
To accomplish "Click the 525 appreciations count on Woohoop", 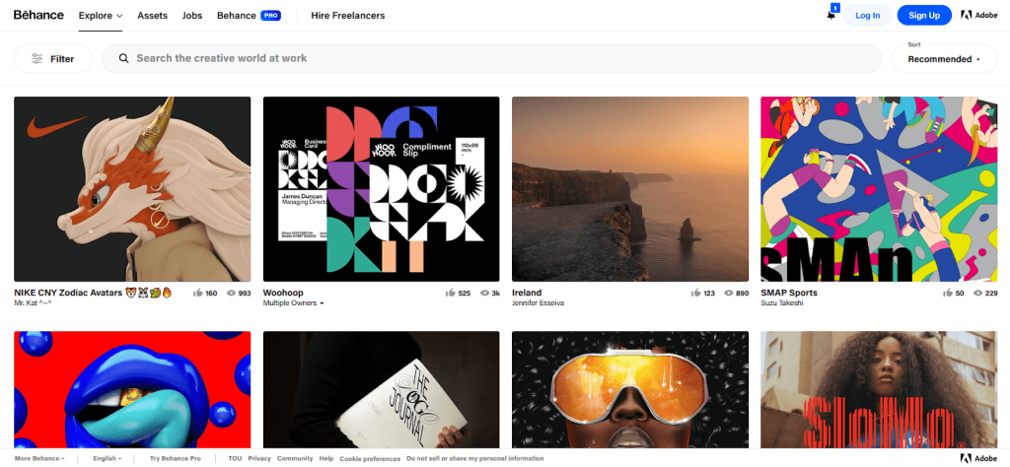I will pos(464,294).
